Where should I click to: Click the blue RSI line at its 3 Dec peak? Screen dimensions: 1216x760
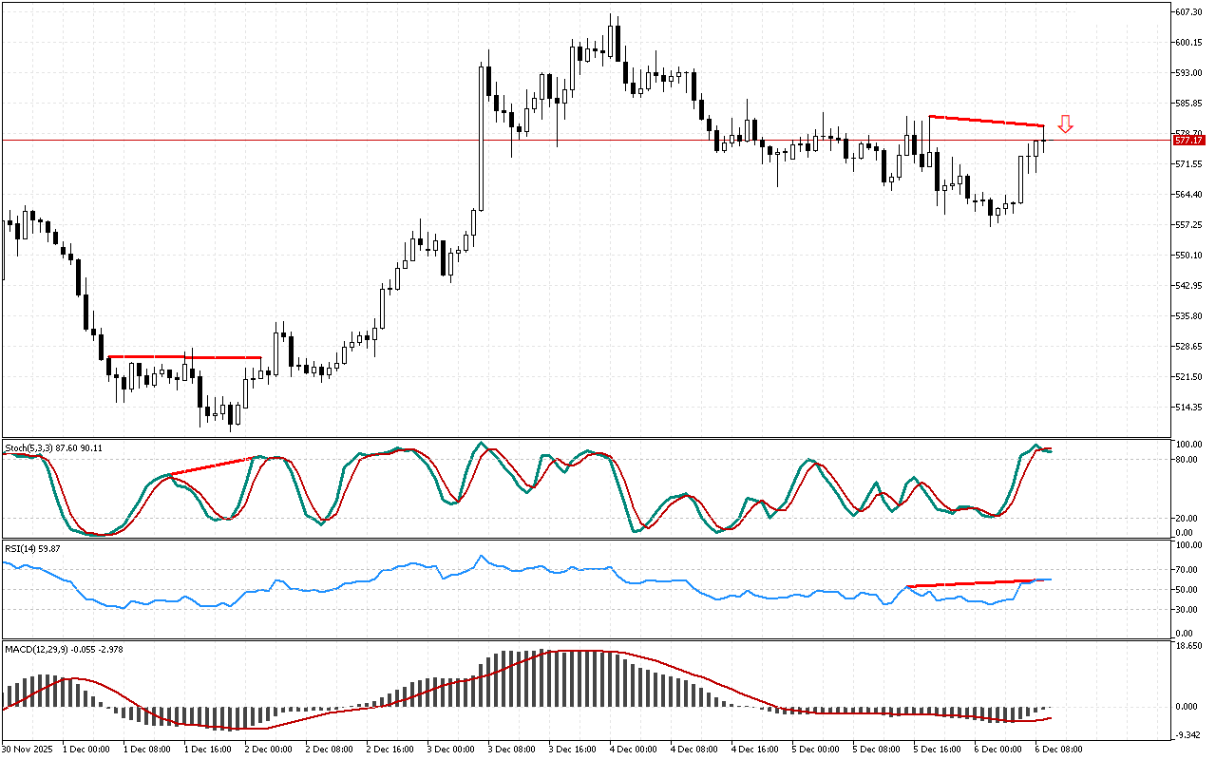pyautogui.click(x=482, y=557)
